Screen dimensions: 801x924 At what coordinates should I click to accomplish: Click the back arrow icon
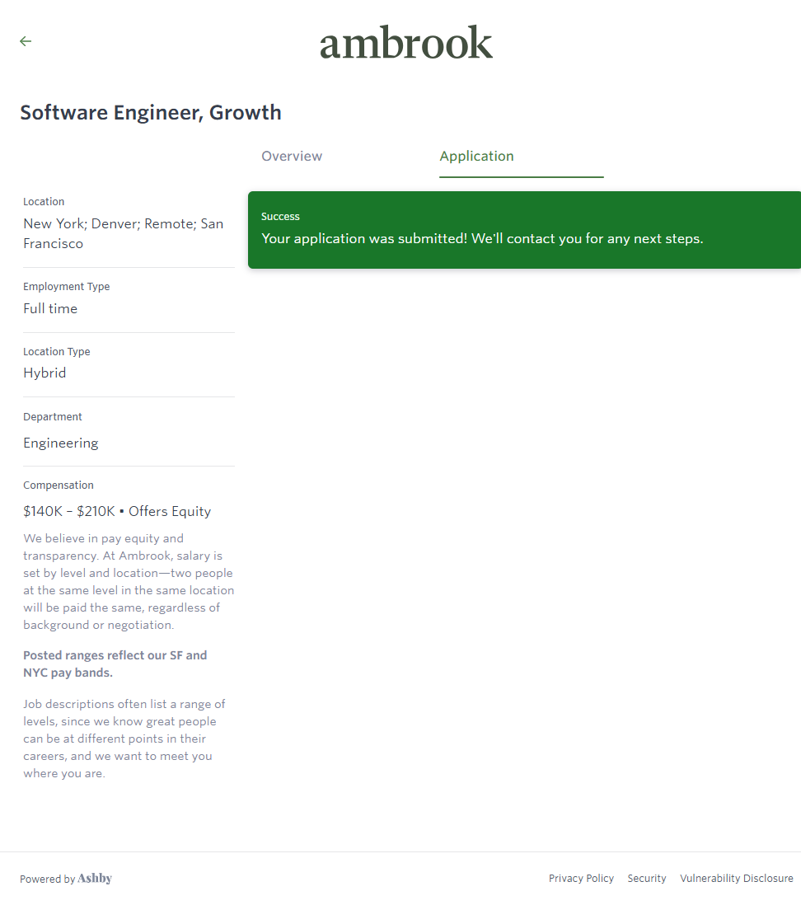26,41
